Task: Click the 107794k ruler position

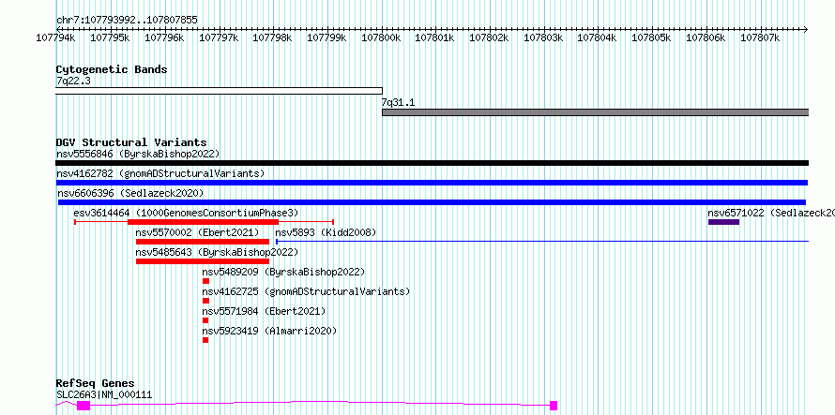Action: click(x=56, y=37)
